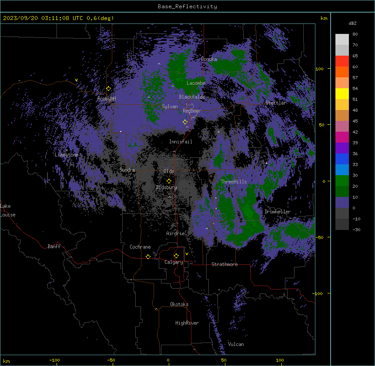Pick the red swatch between 65 and 60 dBZ
The width and height of the screenshot is (375, 366).
[342, 61]
